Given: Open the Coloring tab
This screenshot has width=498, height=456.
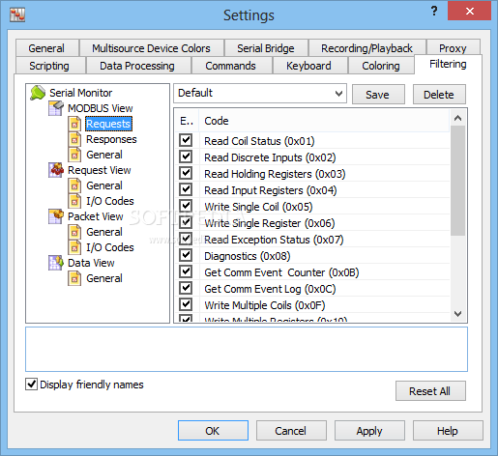Looking at the screenshot, I should click(381, 66).
